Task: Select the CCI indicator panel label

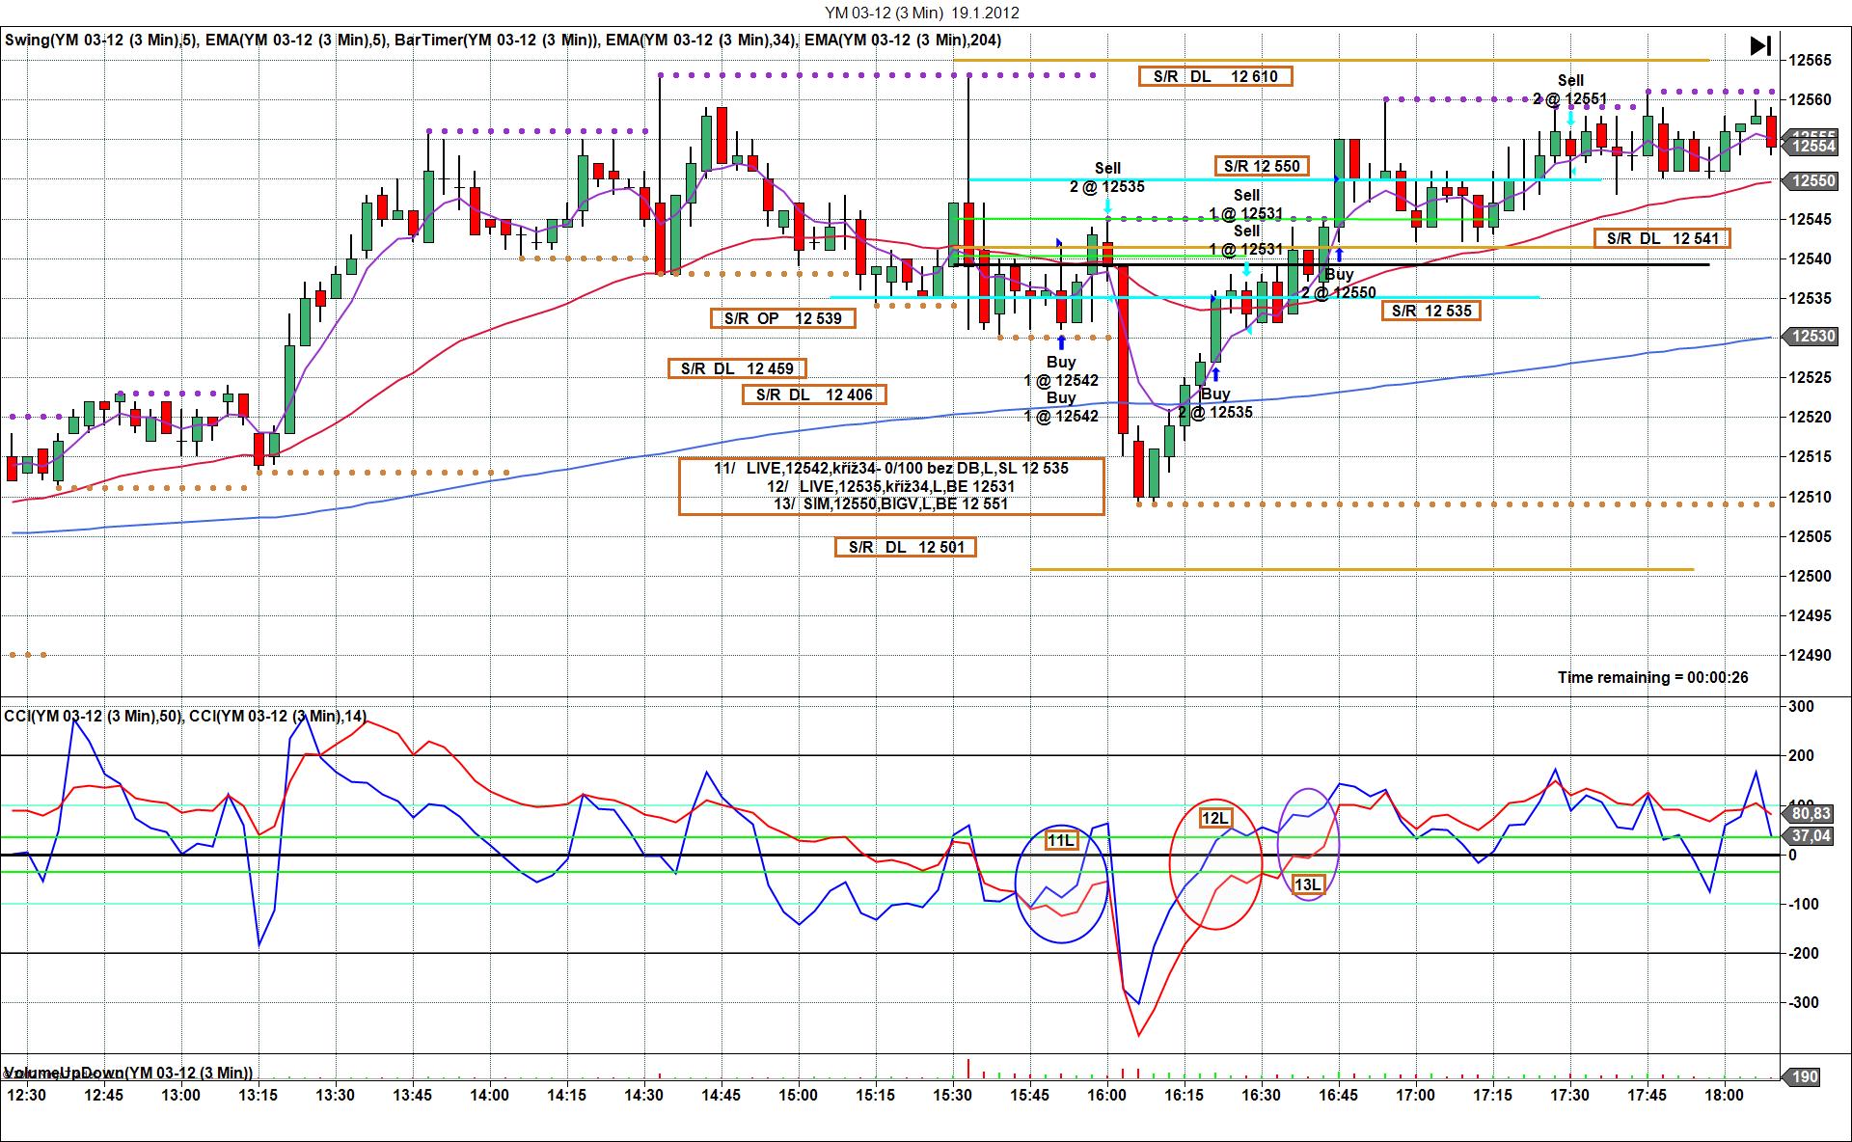Action: [x=185, y=716]
